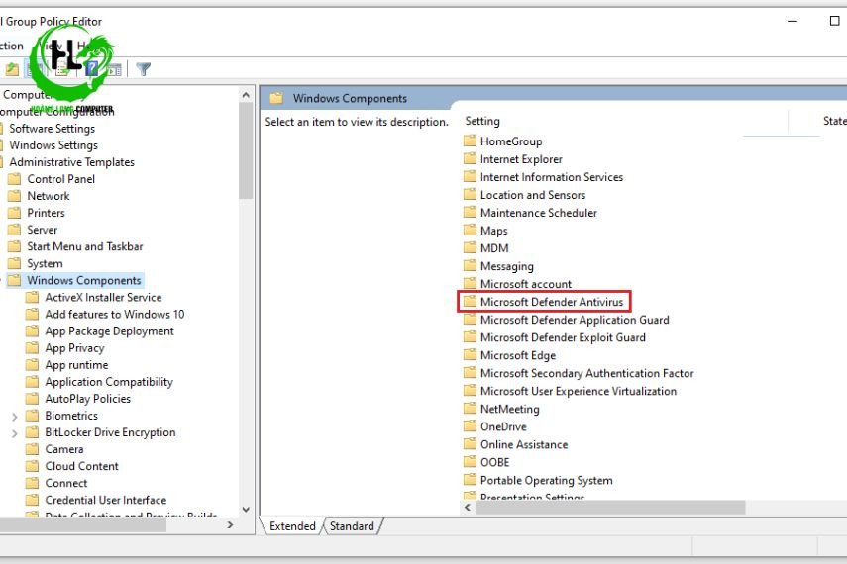847x564 pixels.
Task: Click the NetMeeting folder icon in list
Action: (470, 408)
